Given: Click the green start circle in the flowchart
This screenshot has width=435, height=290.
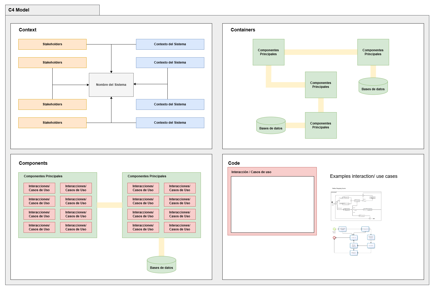Looking at the screenshot, I should [x=334, y=229].
